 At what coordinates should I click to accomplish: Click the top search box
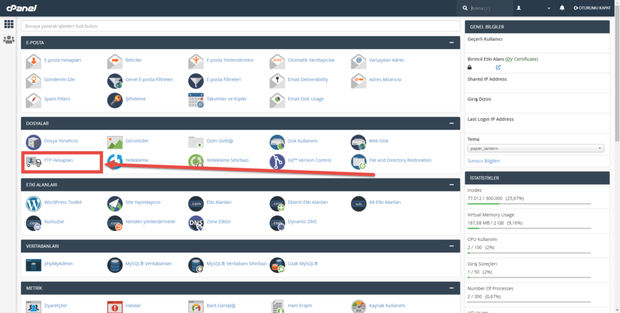click(x=486, y=8)
